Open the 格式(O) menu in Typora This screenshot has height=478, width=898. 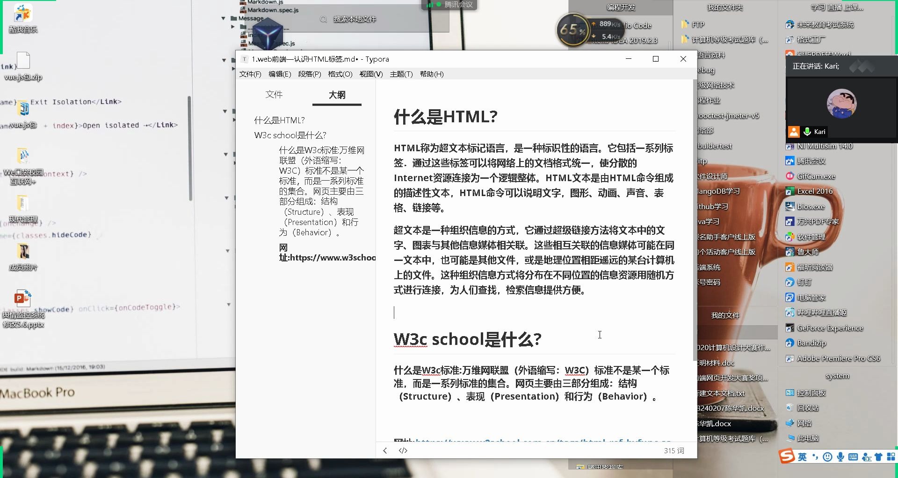coord(340,74)
